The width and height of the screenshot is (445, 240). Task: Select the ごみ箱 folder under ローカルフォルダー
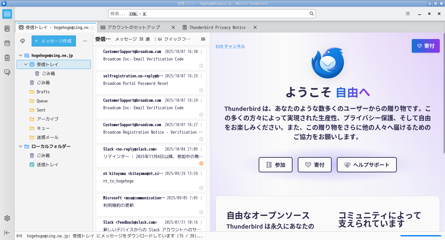pyautogui.click(x=54, y=155)
